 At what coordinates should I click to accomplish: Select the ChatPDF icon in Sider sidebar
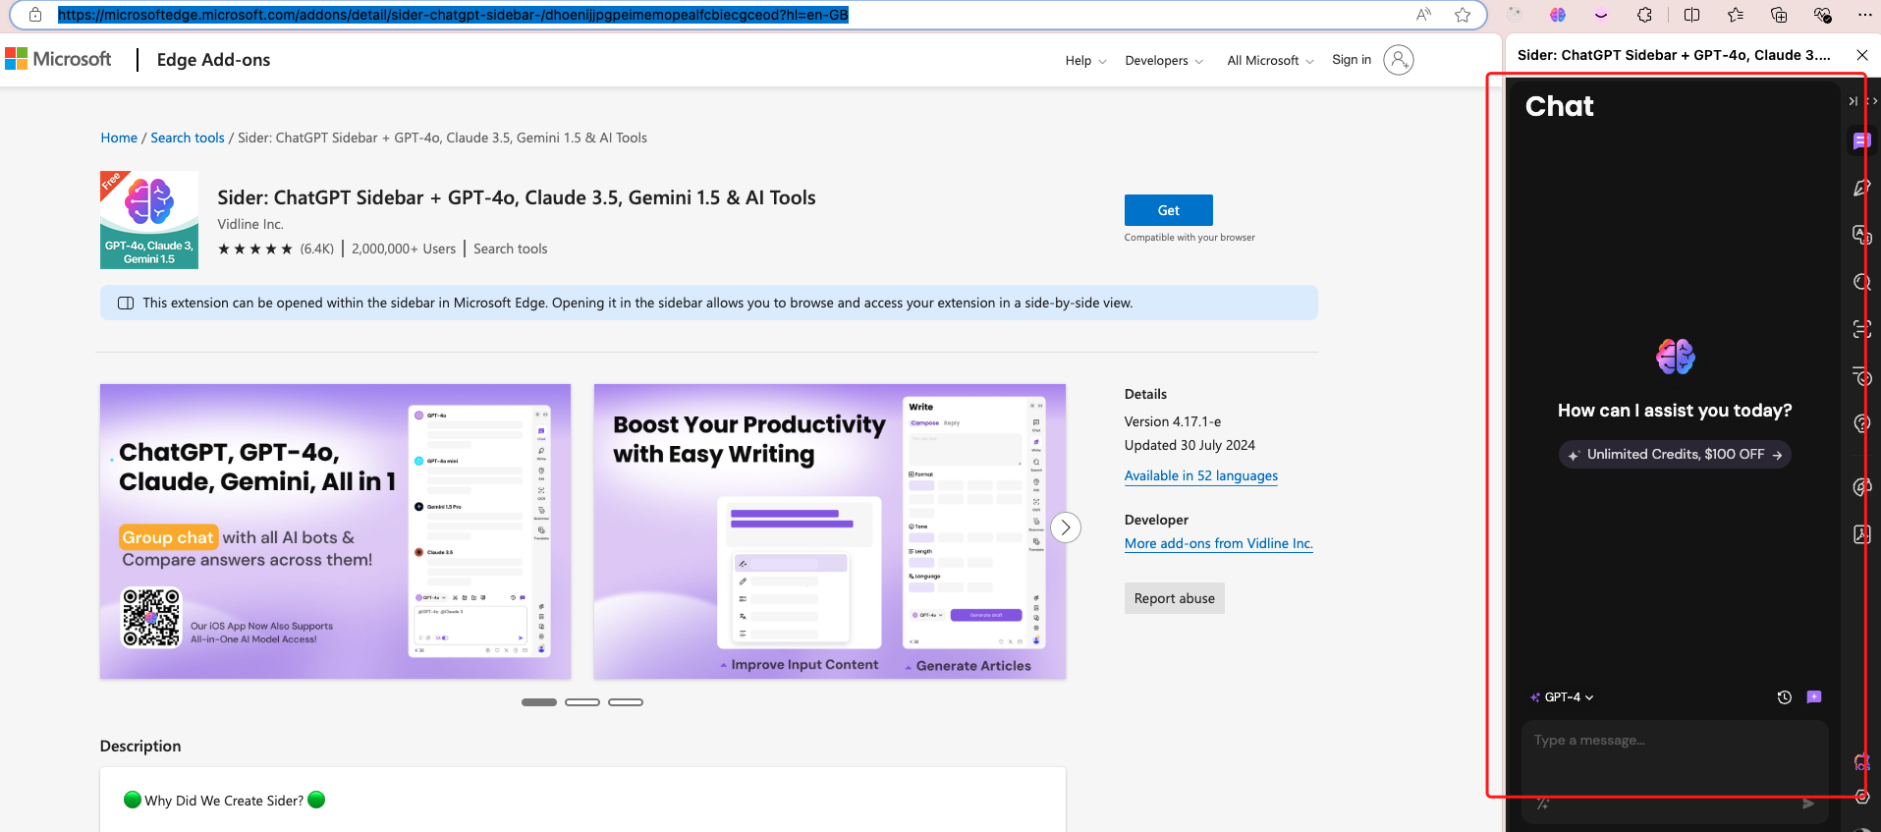coord(1861,534)
